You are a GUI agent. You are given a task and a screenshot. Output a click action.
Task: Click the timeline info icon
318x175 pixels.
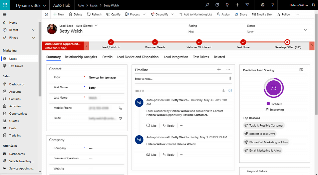point(230,91)
